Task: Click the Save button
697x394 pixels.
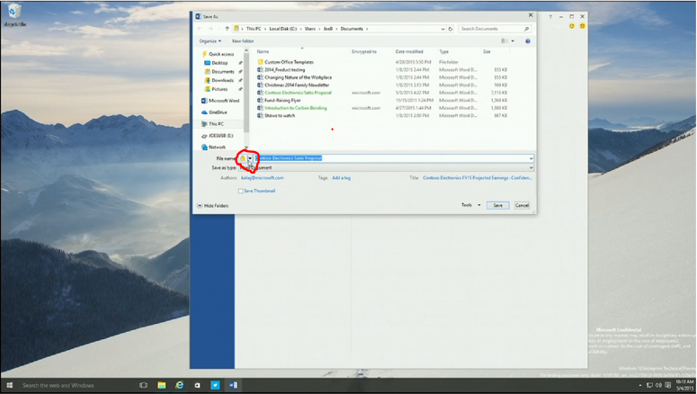Action: coord(497,205)
